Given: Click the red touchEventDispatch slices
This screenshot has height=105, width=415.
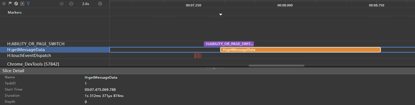Looking at the screenshot, I should tap(198, 56).
